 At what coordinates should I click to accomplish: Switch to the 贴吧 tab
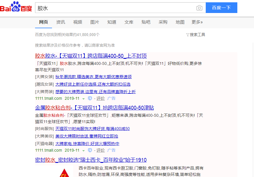coord(146,22)
